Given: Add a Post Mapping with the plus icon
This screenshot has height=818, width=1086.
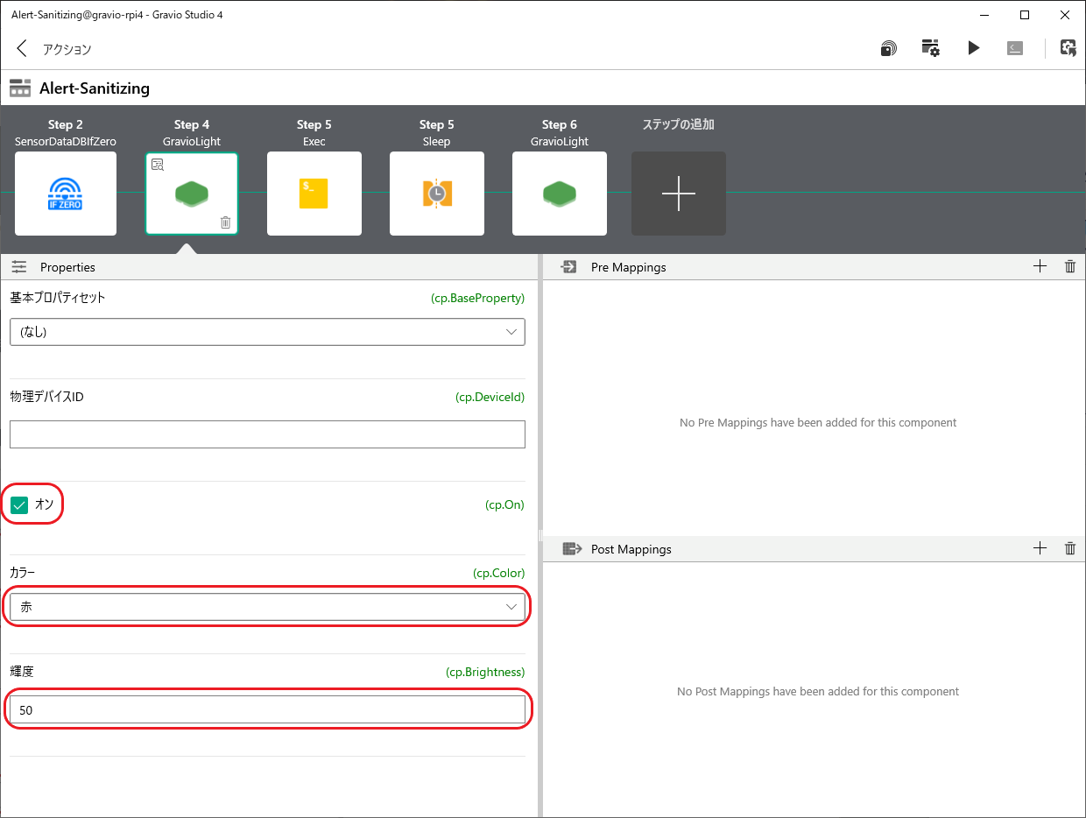Looking at the screenshot, I should click(1040, 548).
